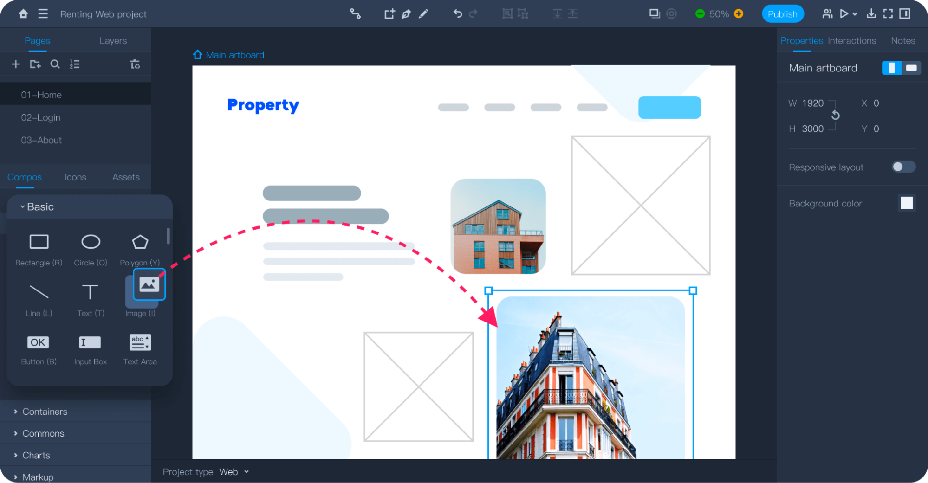Select the Pencil tool in the toolbar

click(x=423, y=13)
